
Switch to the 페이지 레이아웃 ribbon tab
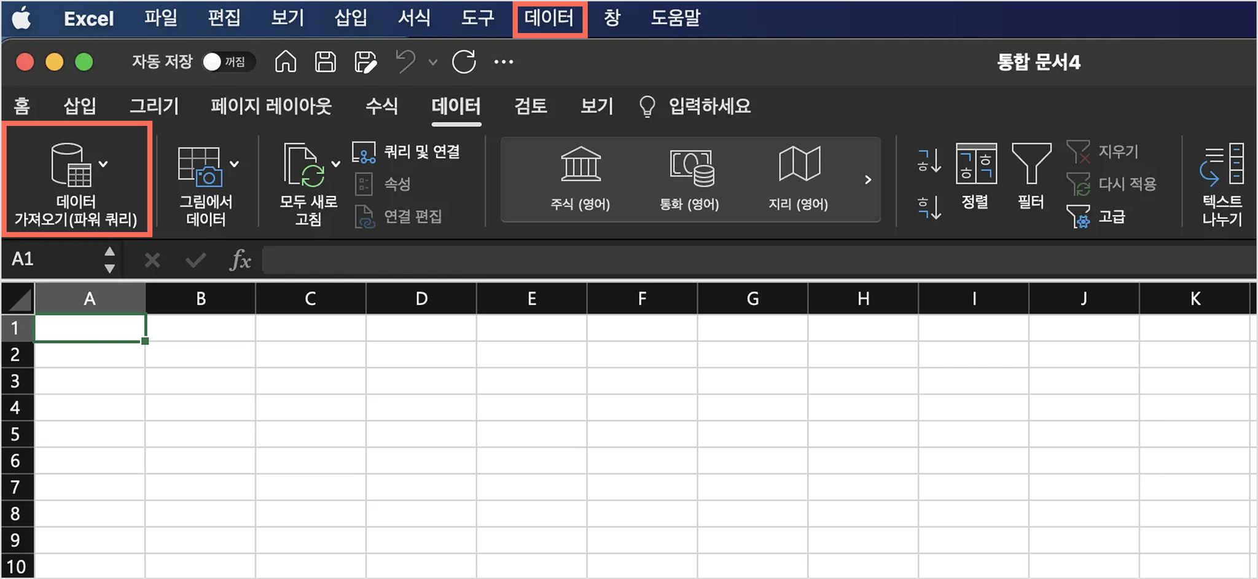(x=272, y=106)
